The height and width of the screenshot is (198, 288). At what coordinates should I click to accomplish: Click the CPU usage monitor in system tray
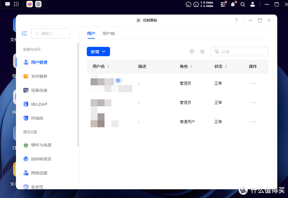188,4
